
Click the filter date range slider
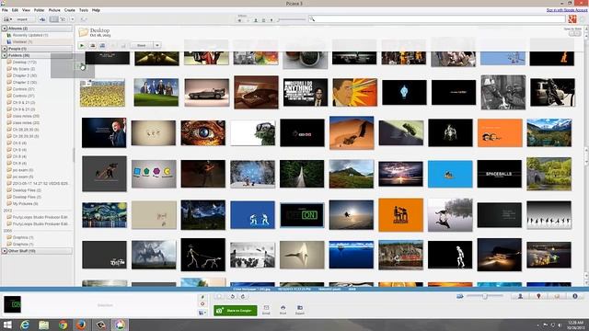tap(292, 20)
